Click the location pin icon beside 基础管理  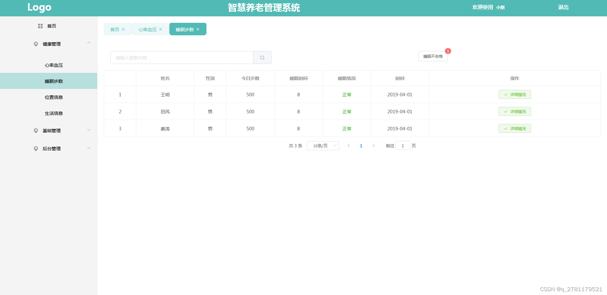point(36,131)
